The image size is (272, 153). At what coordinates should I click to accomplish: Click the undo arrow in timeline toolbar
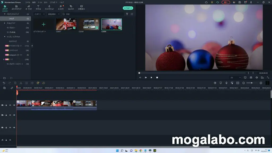coord(4,83)
